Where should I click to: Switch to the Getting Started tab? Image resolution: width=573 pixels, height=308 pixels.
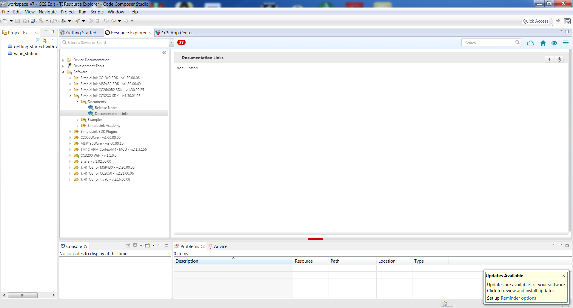point(81,33)
